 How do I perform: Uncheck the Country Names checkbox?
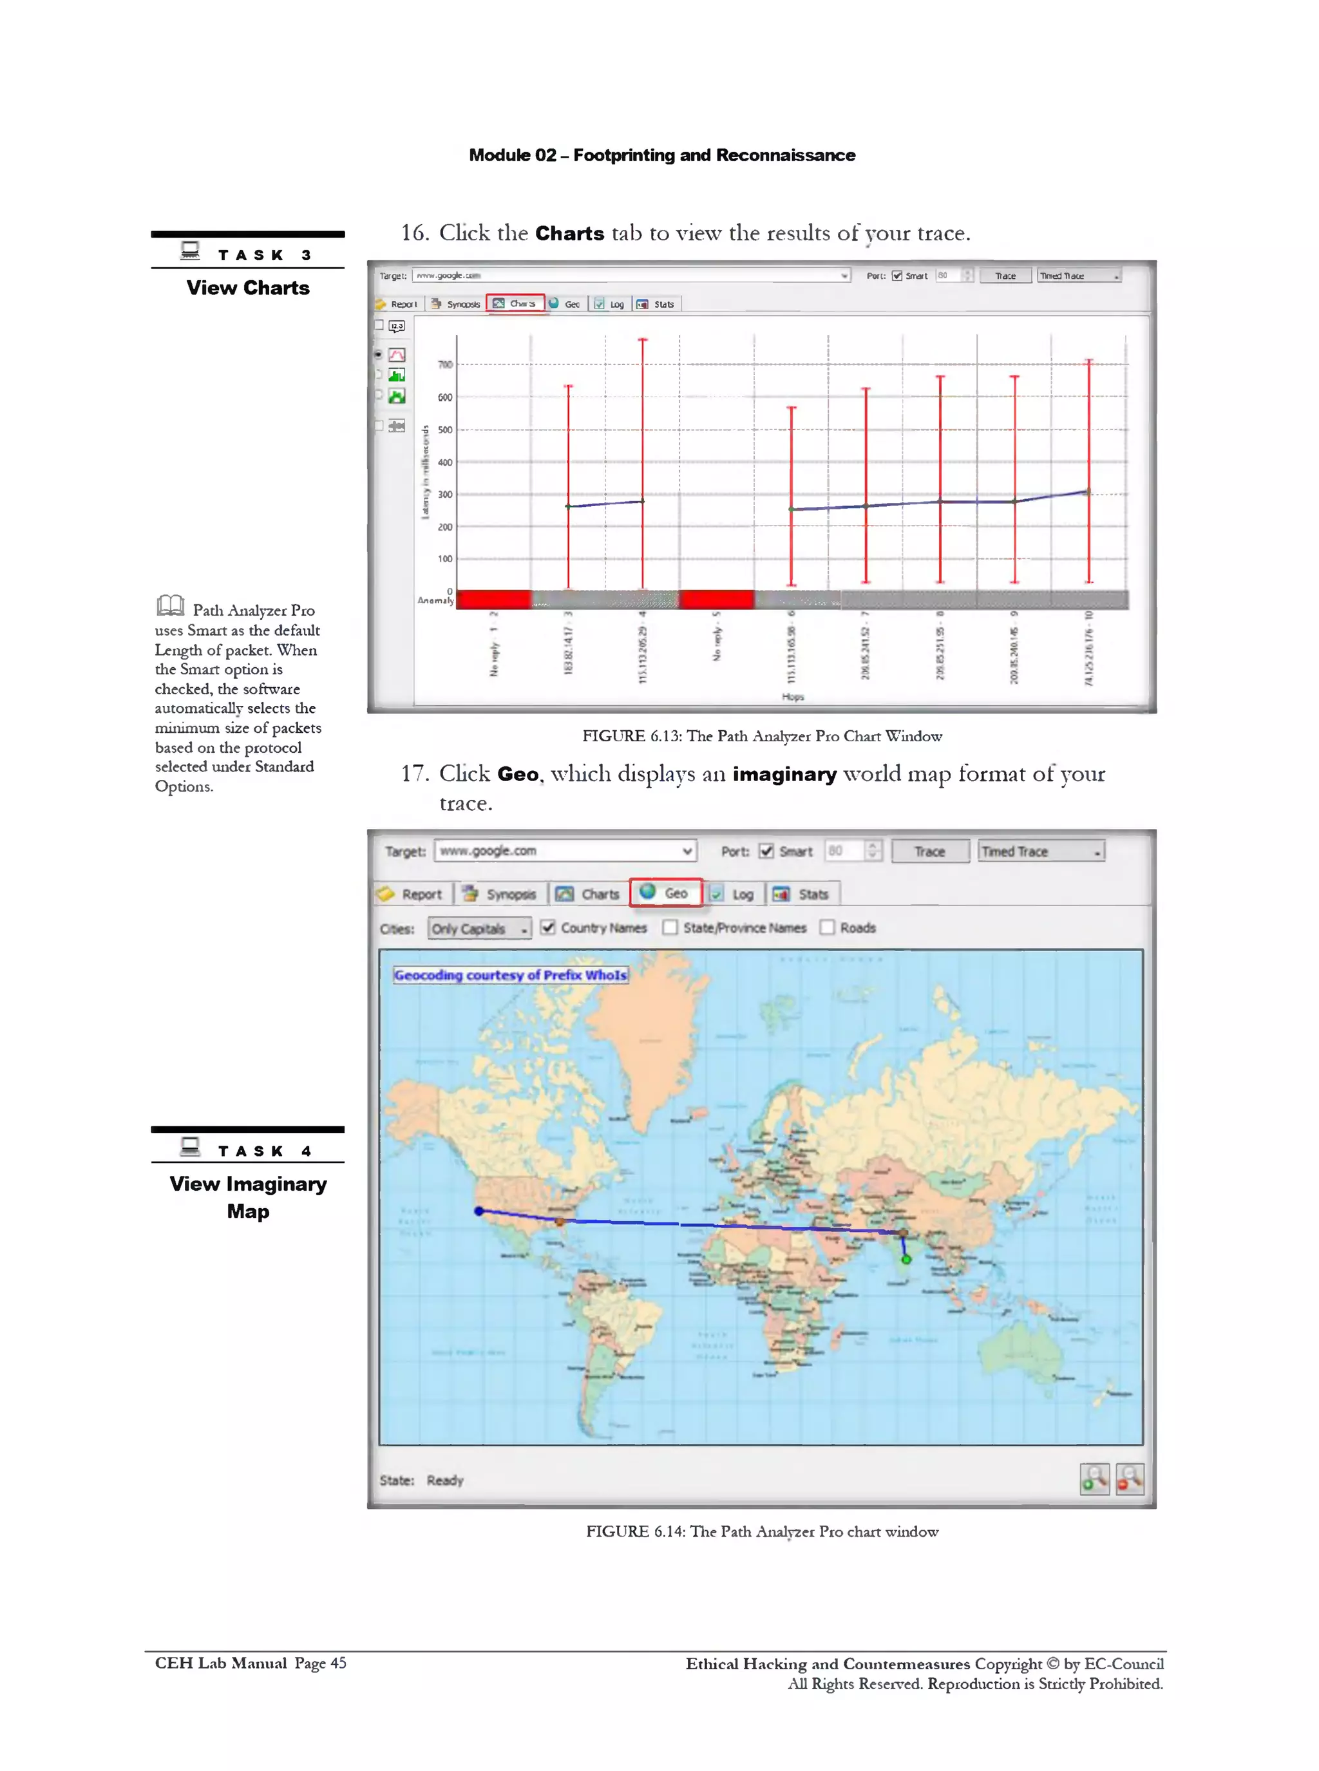tap(547, 927)
